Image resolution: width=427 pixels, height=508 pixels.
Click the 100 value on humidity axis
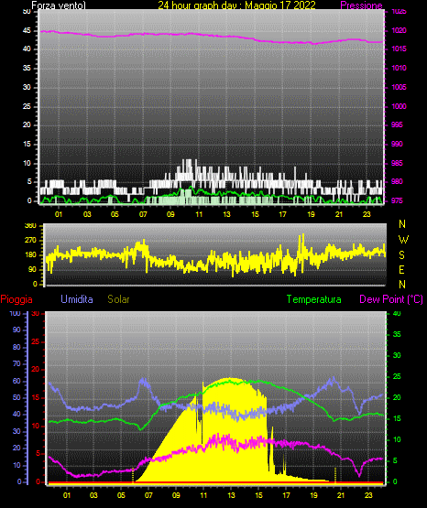pyautogui.click(x=15, y=313)
